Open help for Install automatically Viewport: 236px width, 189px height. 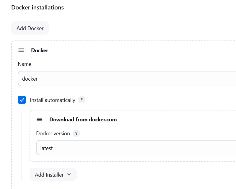(82, 100)
